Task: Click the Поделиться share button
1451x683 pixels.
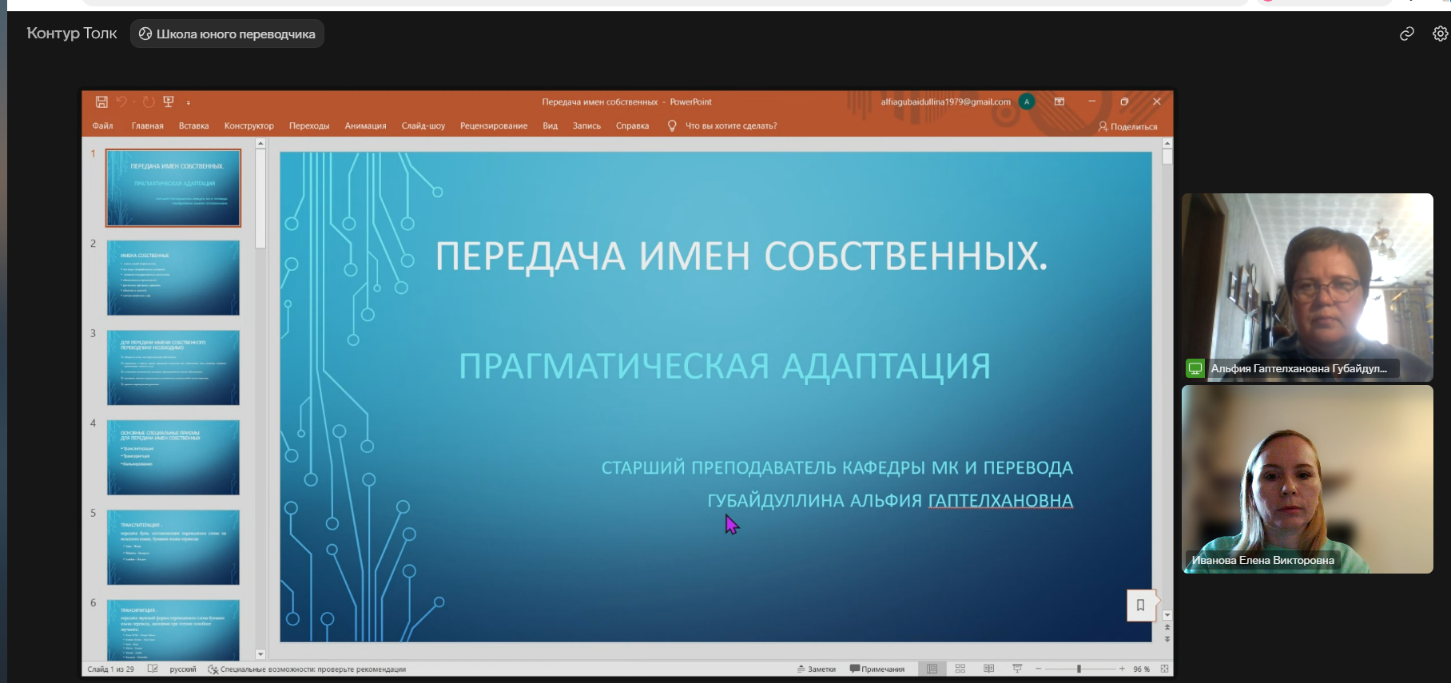Action: click(1127, 126)
